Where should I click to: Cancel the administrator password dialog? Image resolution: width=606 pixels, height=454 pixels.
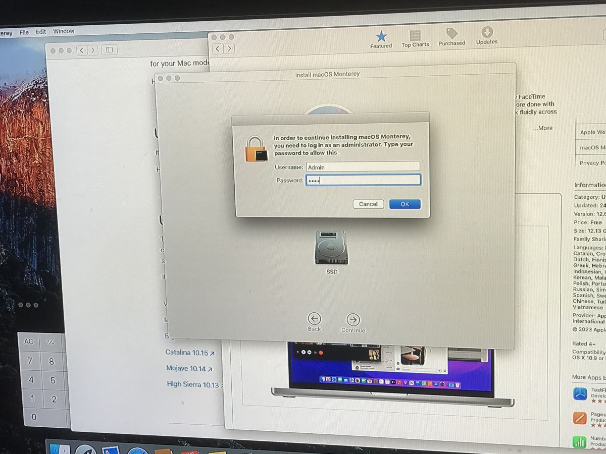(368, 204)
